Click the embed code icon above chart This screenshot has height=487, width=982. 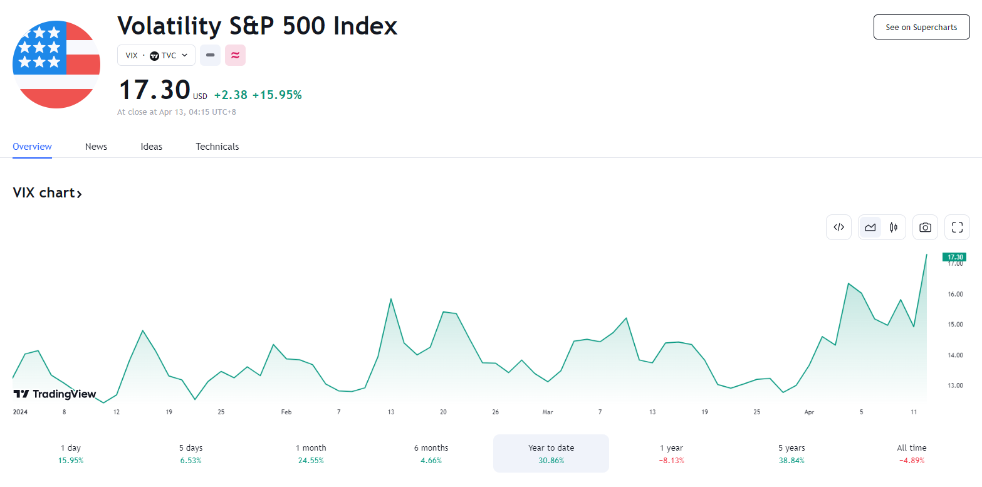click(x=838, y=228)
